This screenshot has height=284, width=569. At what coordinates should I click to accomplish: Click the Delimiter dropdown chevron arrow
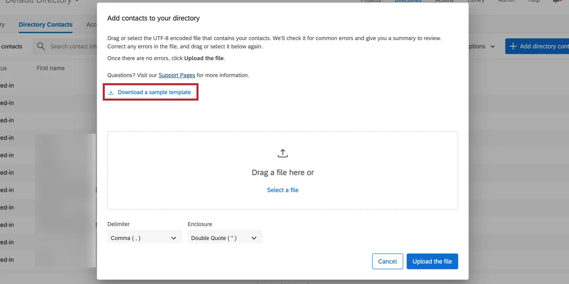[x=173, y=238]
